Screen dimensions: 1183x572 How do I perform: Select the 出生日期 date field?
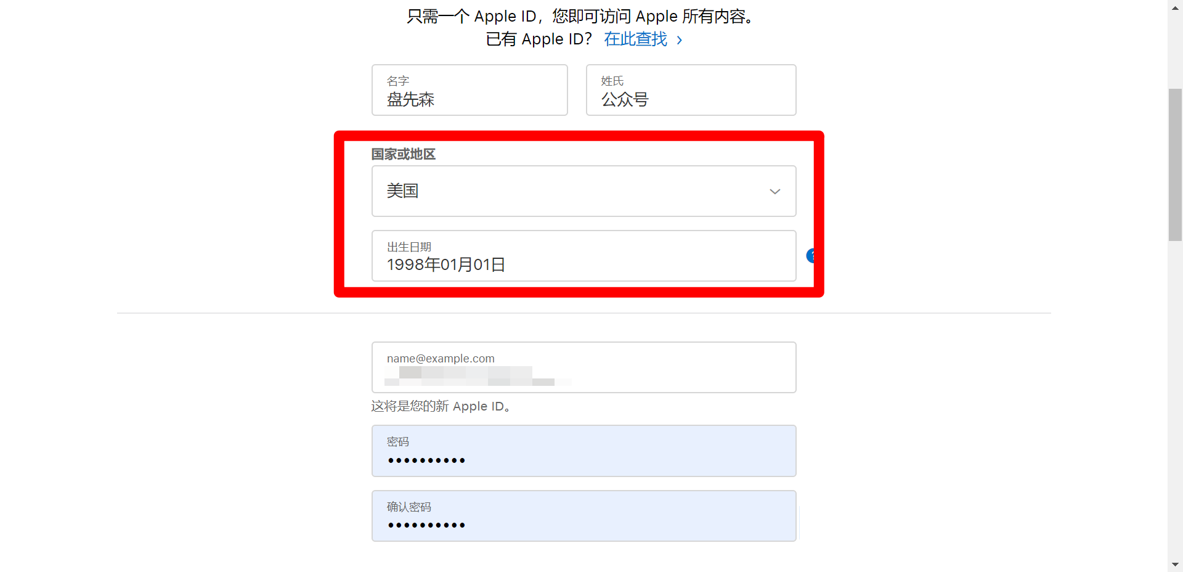pyautogui.click(x=583, y=256)
